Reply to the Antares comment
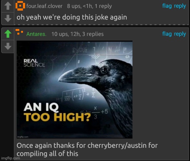 coord(180,34)
